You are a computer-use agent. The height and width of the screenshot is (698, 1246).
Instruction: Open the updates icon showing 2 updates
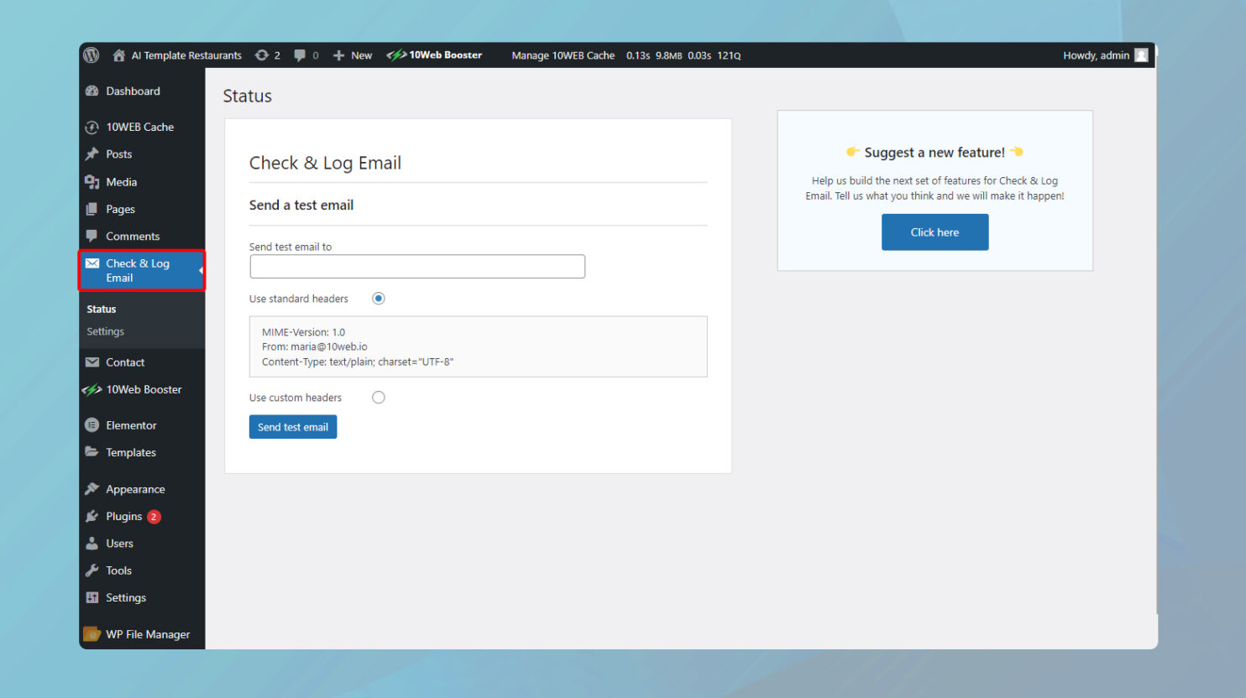tap(264, 55)
